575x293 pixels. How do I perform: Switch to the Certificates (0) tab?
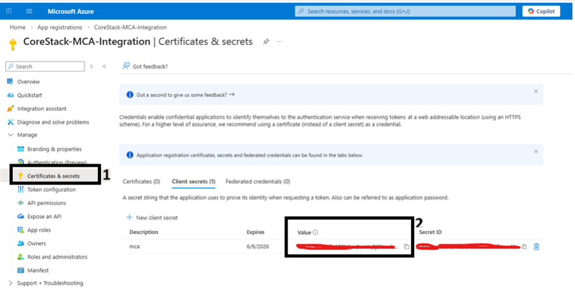pos(141,182)
